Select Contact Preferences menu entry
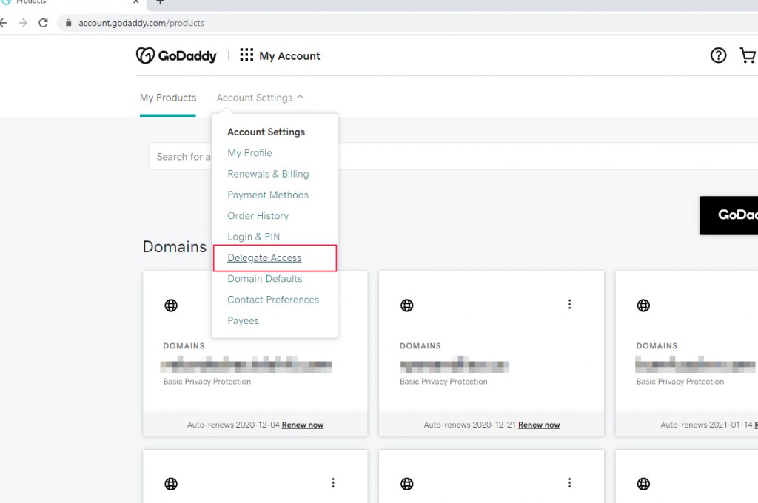This screenshot has height=503, width=758. coord(273,300)
